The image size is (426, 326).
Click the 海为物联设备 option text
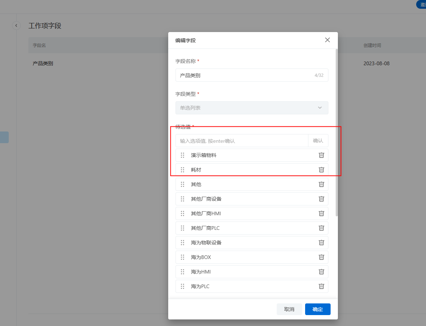[x=206, y=243]
